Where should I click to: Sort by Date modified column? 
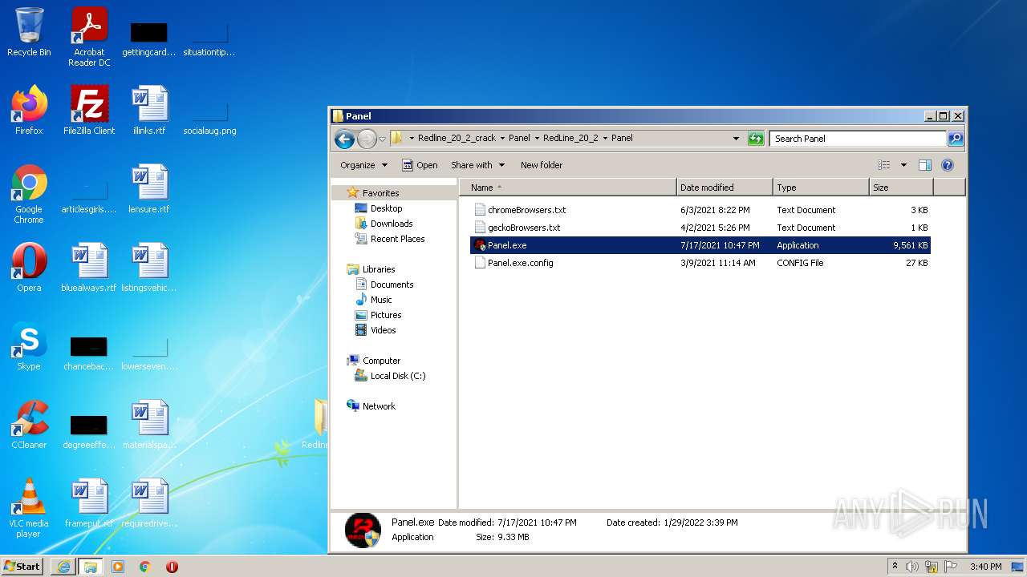[x=725, y=188]
